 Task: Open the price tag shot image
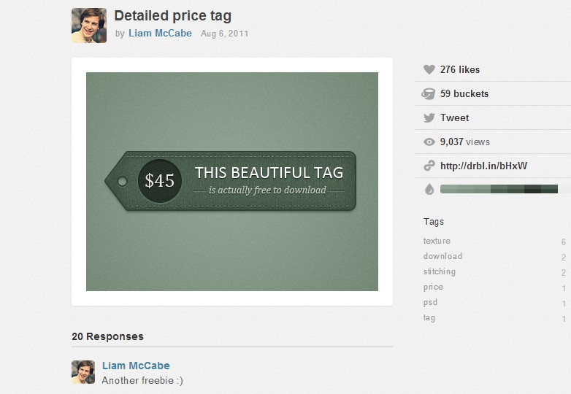pyautogui.click(x=232, y=182)
